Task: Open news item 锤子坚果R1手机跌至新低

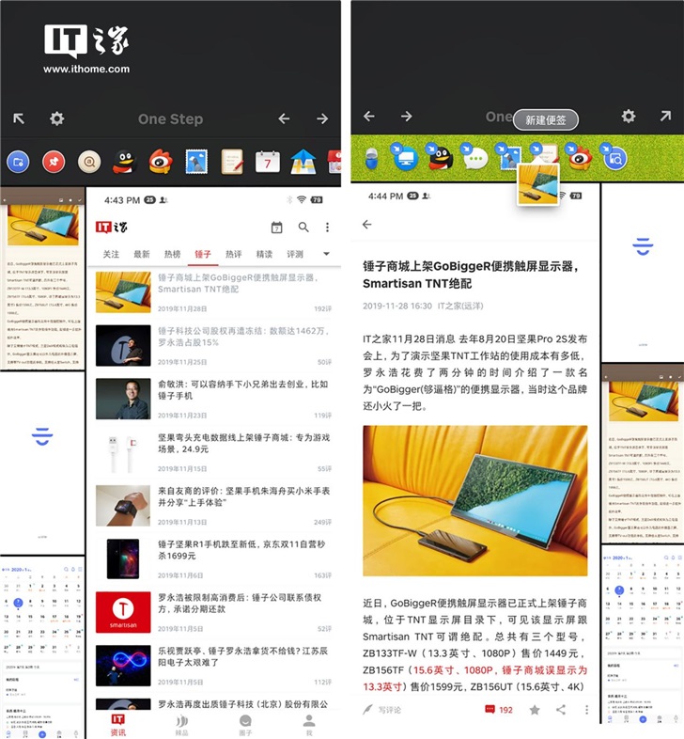Action: [214, 558]
